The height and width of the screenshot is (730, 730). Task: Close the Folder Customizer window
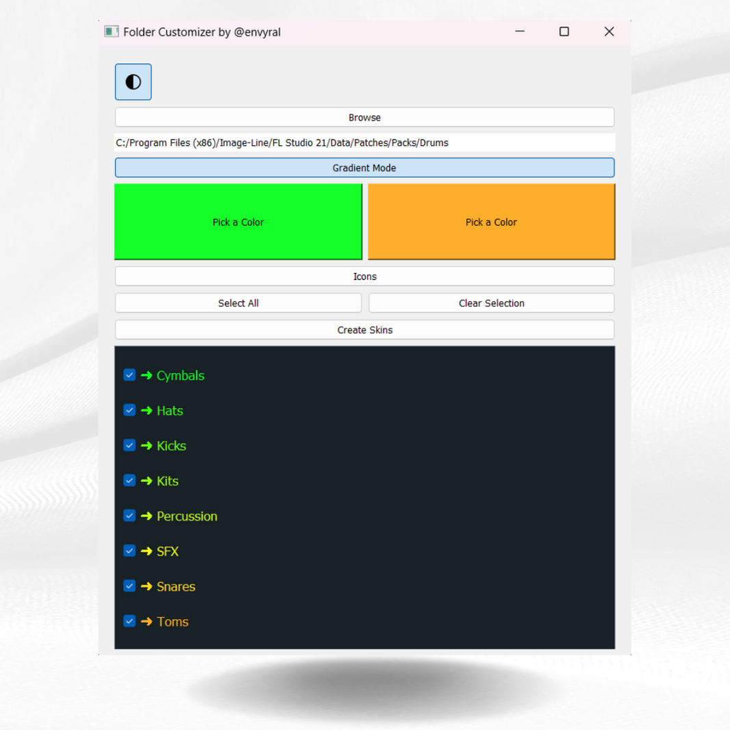(x=609, y=32)
